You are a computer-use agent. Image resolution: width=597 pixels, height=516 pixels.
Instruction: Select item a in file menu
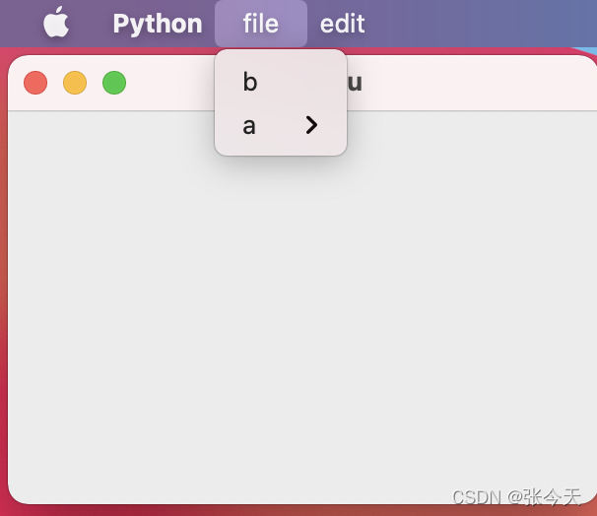281,126
